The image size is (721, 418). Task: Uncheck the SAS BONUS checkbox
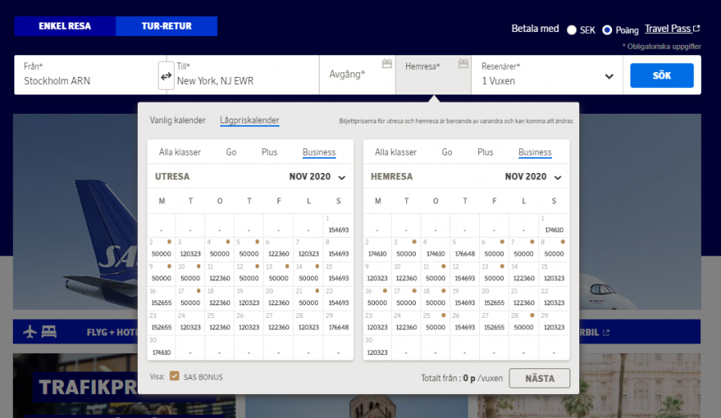(175, 376)
